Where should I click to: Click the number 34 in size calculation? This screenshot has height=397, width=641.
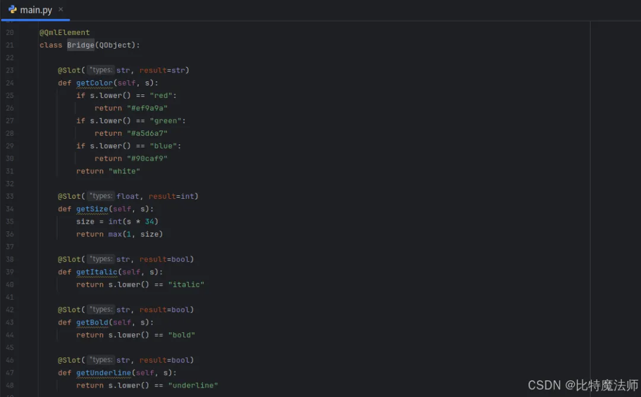(149, 221)
